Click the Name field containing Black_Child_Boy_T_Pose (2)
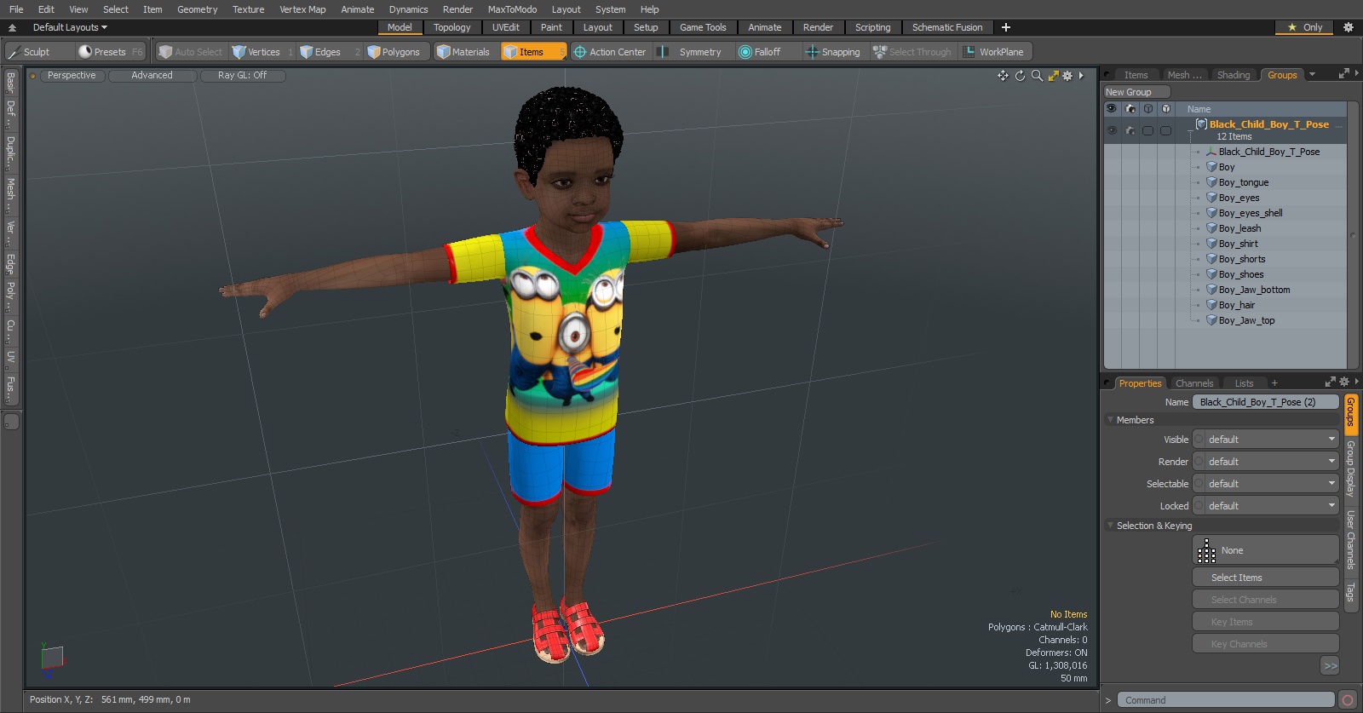 point(1265,402)
